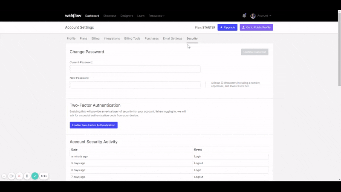Click Enable Two-Factor Authentication button

tap(93, 125)
